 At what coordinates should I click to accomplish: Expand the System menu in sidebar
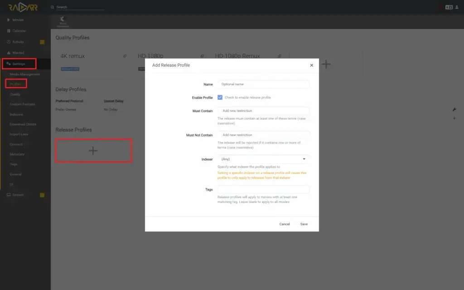(18, 195)
